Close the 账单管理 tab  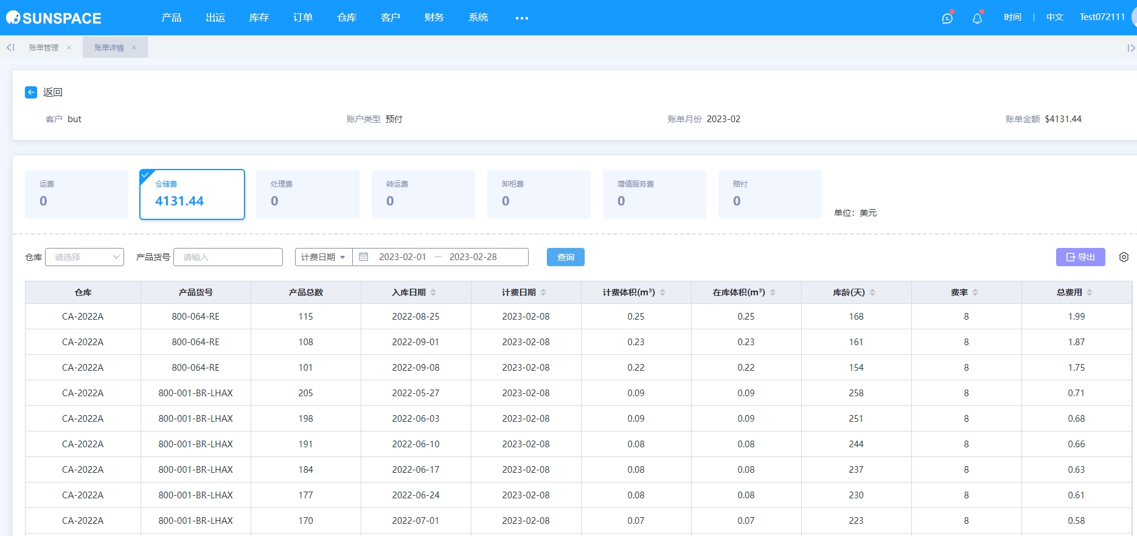69,47
